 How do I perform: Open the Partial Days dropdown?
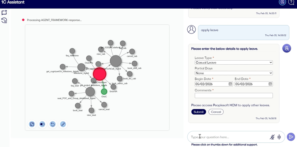[x=234, y=73]
